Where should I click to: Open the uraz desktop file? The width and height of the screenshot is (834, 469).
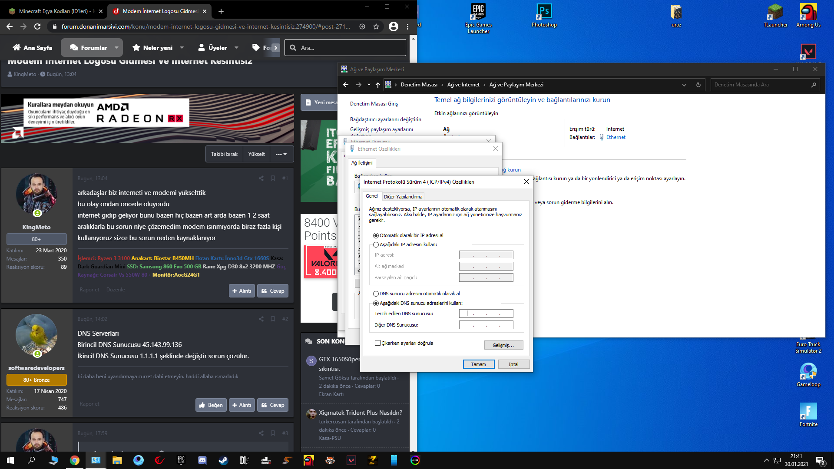pos(676,16)
